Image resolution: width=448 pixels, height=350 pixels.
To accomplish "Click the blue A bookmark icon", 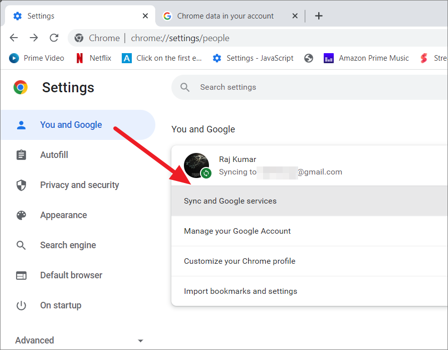I will click(127, 58).
